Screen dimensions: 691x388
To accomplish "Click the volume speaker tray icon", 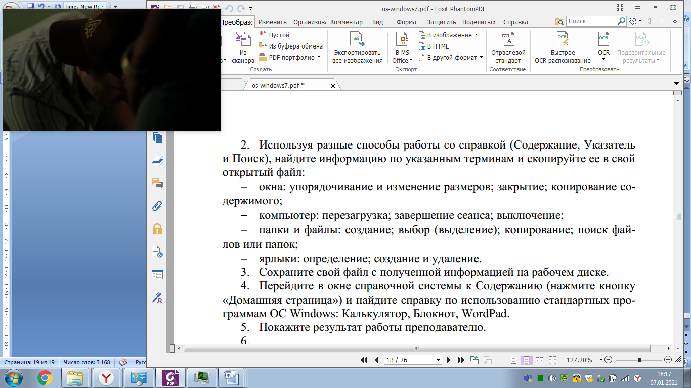I will click(x=552, y=378).
